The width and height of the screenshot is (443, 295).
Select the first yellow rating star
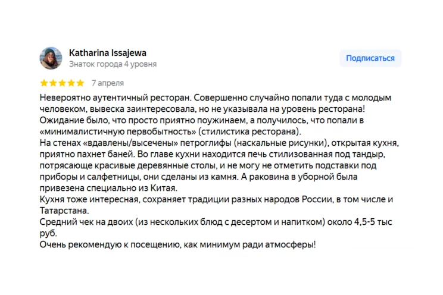tap(44, 83)
